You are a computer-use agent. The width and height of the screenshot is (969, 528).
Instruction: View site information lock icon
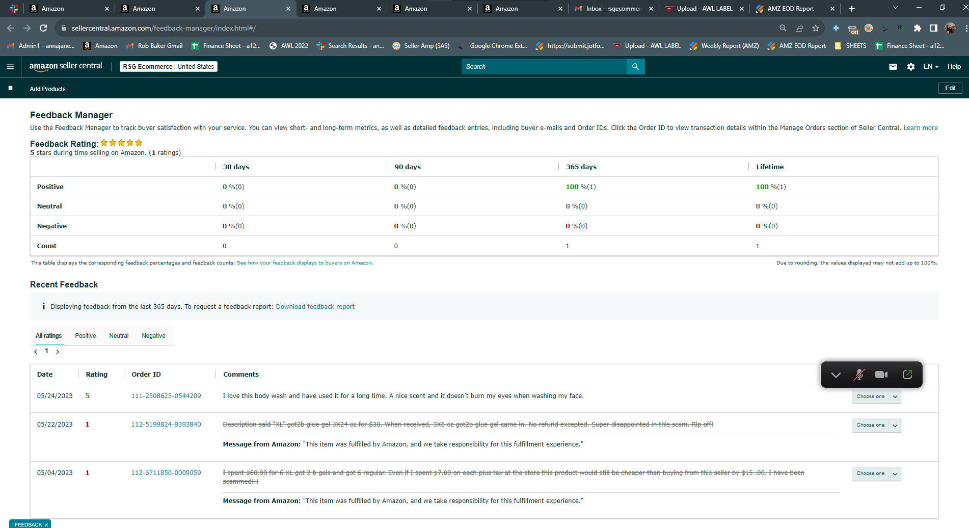tap(63, 28)
